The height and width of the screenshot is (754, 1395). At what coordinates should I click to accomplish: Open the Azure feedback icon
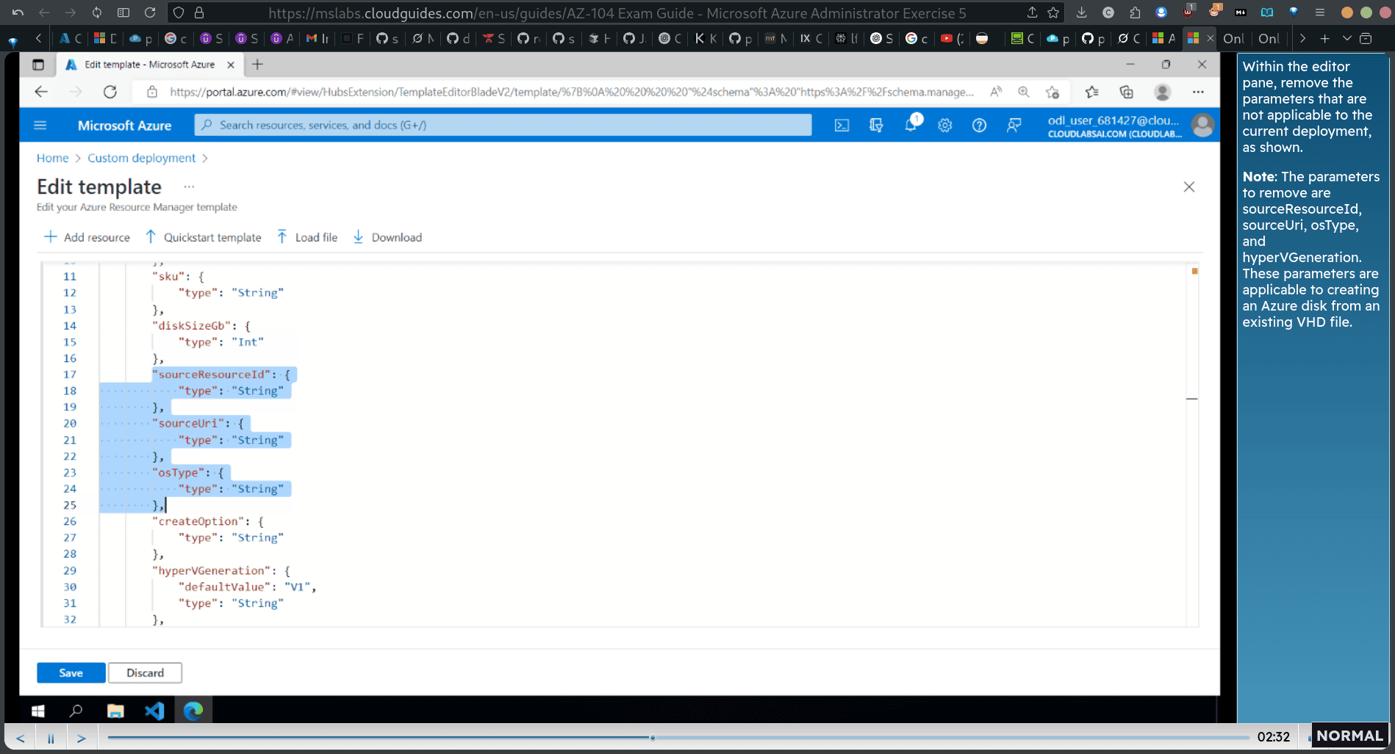[x=1014, y=126]
